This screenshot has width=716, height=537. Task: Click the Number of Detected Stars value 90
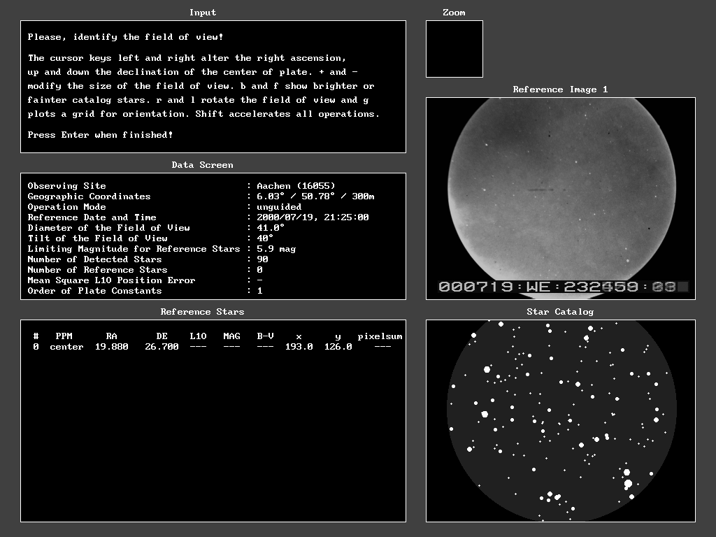point(262,259)
